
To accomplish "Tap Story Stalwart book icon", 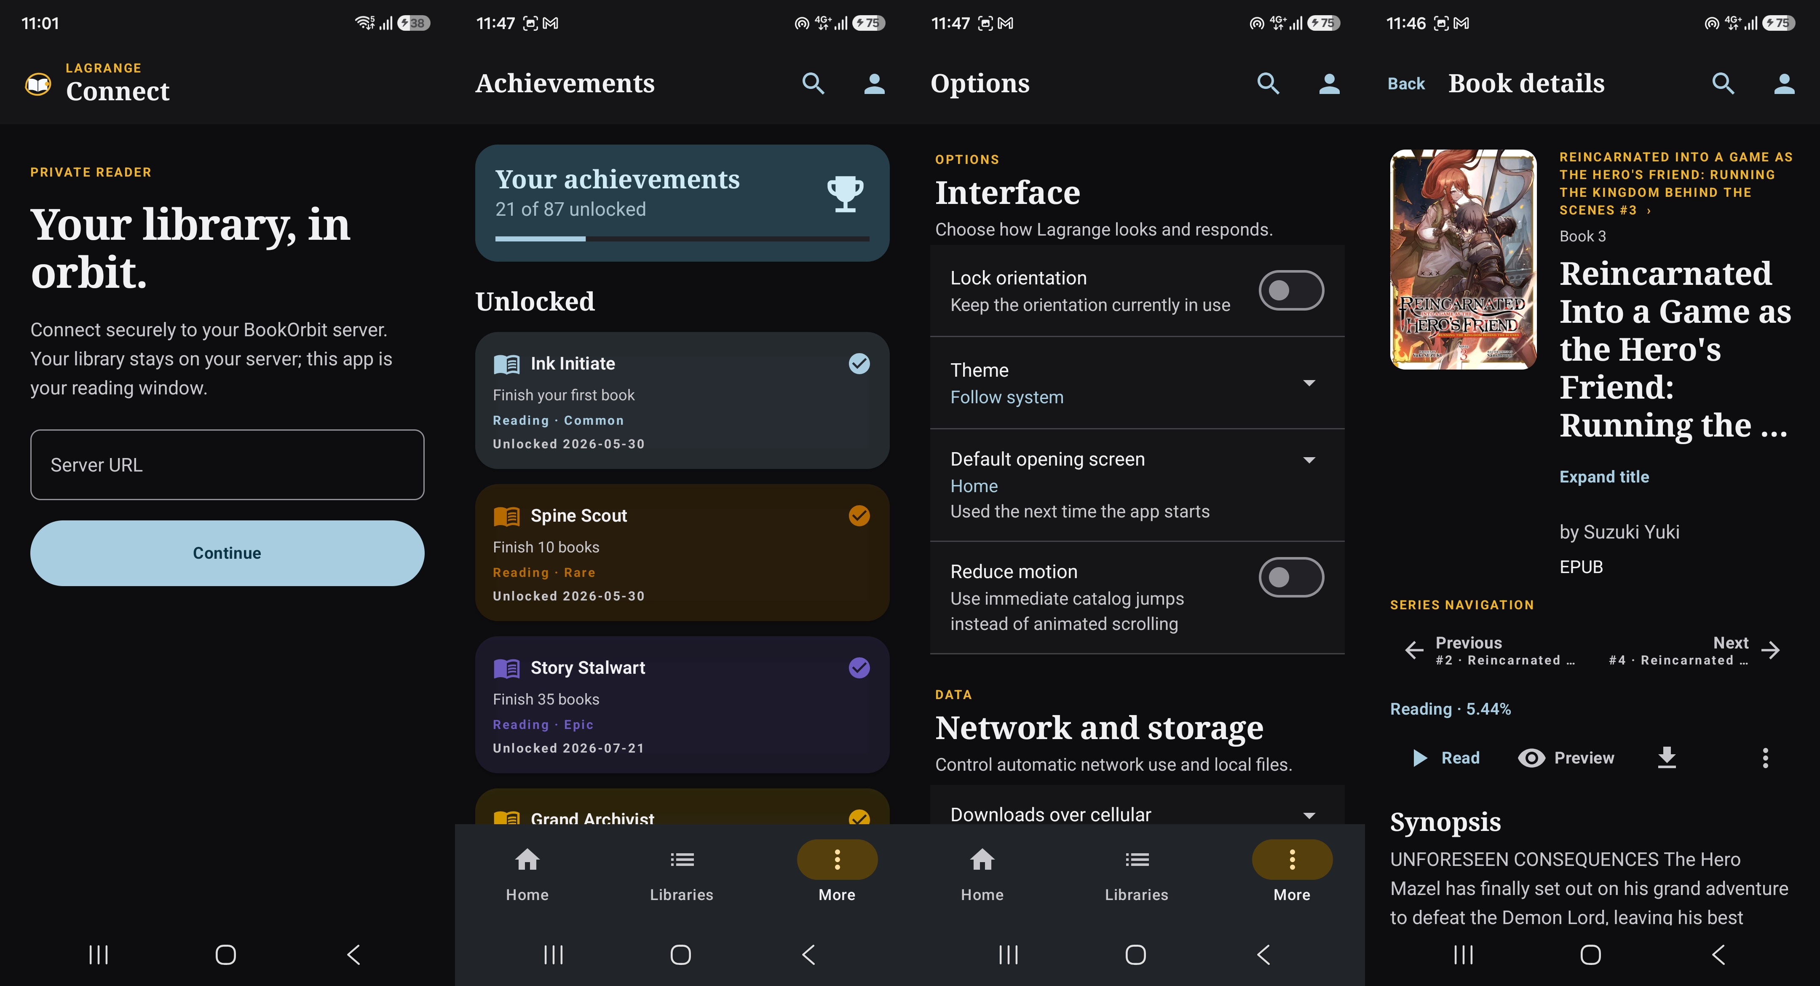I will click(x=506, y=668).
